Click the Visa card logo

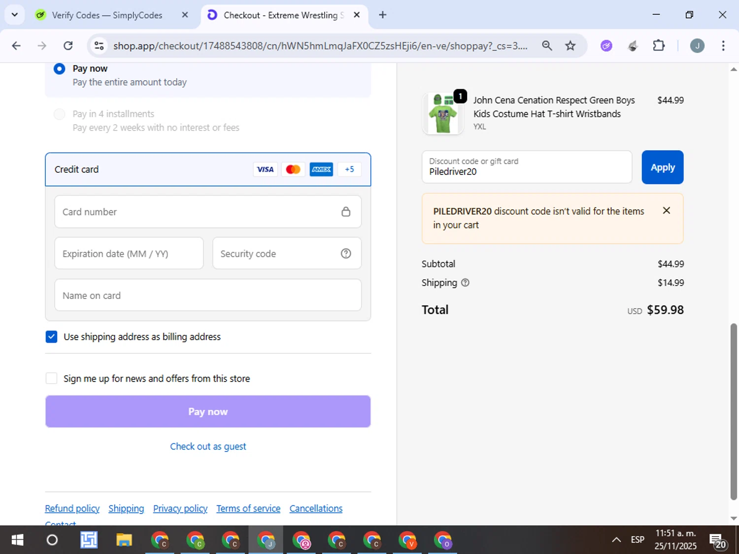tap(266, 169)
